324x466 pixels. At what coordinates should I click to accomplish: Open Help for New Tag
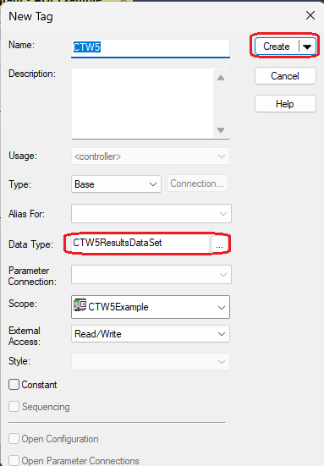[285, 104]
